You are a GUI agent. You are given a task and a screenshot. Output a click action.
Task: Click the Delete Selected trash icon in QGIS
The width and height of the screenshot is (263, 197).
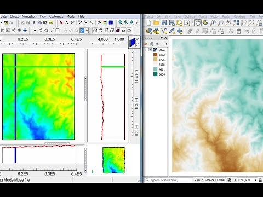click(x=239, y=31)
